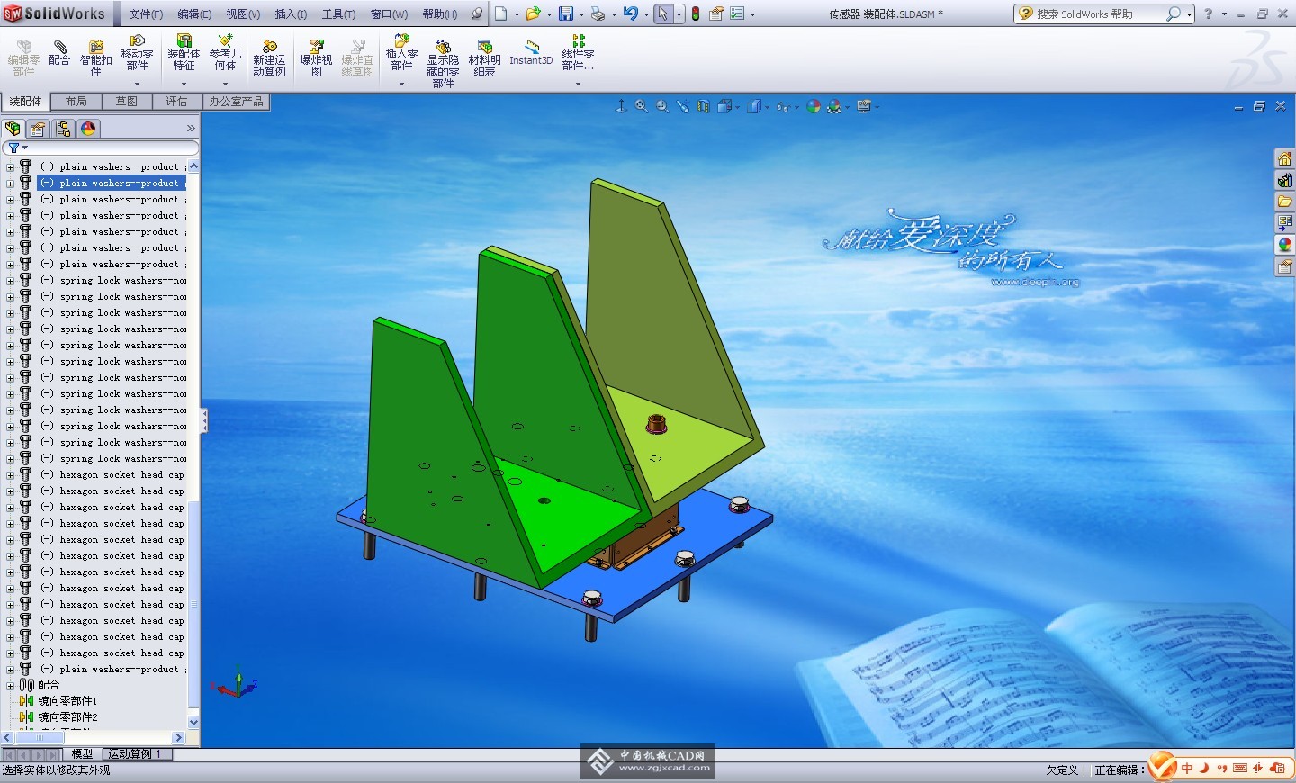
Task: Start a New Motion Study (新建运动算例)
Action: (x=269, y=58)
